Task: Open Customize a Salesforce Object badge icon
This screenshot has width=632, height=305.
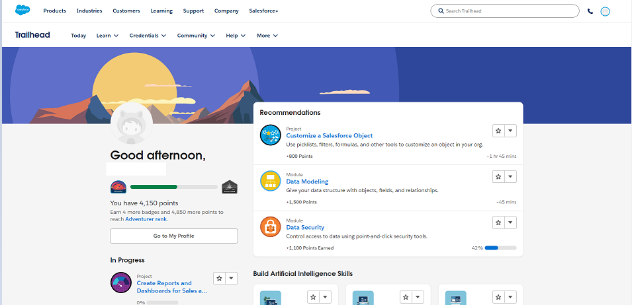Action: click(271, 135)
